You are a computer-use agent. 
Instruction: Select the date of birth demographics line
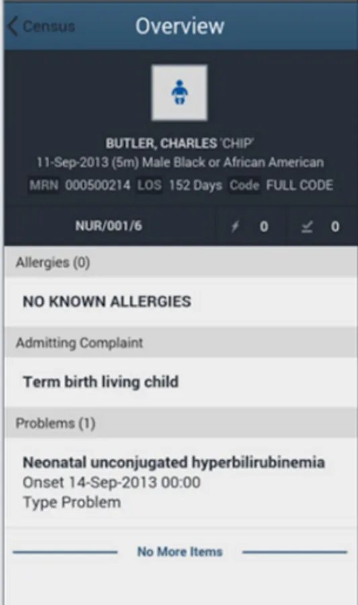(180, 163)
